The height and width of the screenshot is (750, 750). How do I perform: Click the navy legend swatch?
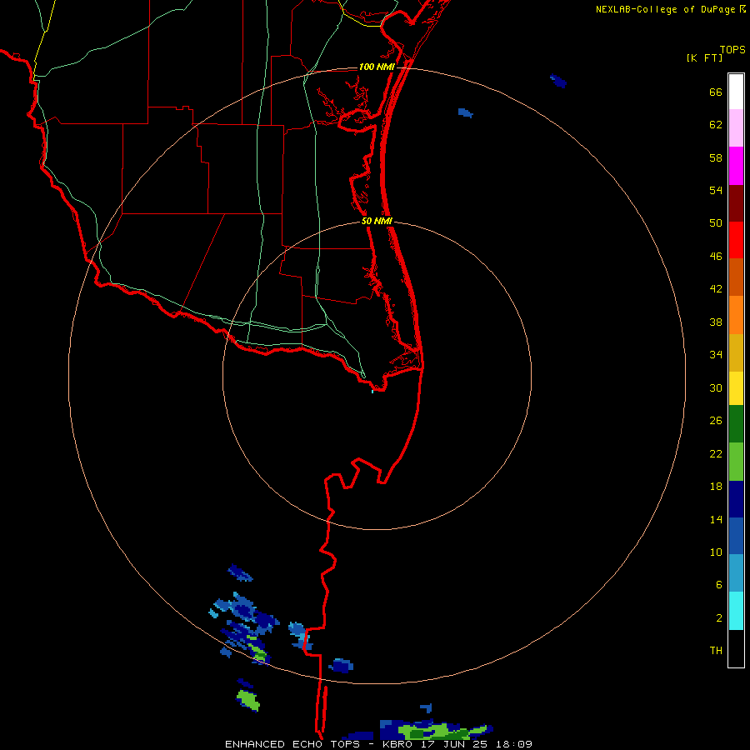(x=736, y=499)
